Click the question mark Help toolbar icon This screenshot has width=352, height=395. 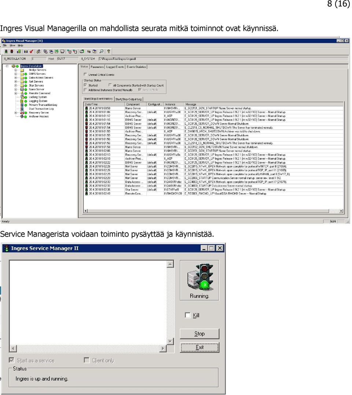click(109, 51)
